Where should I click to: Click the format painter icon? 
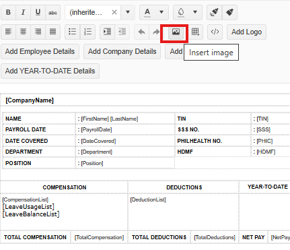(x=215, y=12)
